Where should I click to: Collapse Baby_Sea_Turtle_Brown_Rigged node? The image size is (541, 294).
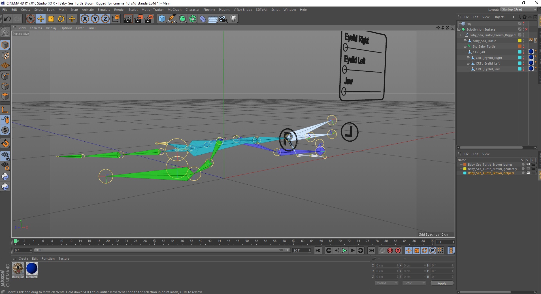pos(462,35)
